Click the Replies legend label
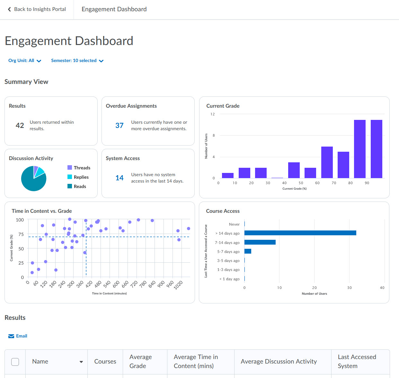Screen dimensions: 399x378 81,177
